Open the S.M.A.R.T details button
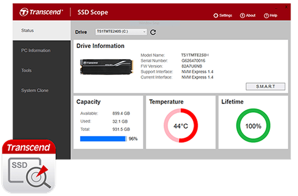Viewport: 298px width, 196px height. coord(265,86)
